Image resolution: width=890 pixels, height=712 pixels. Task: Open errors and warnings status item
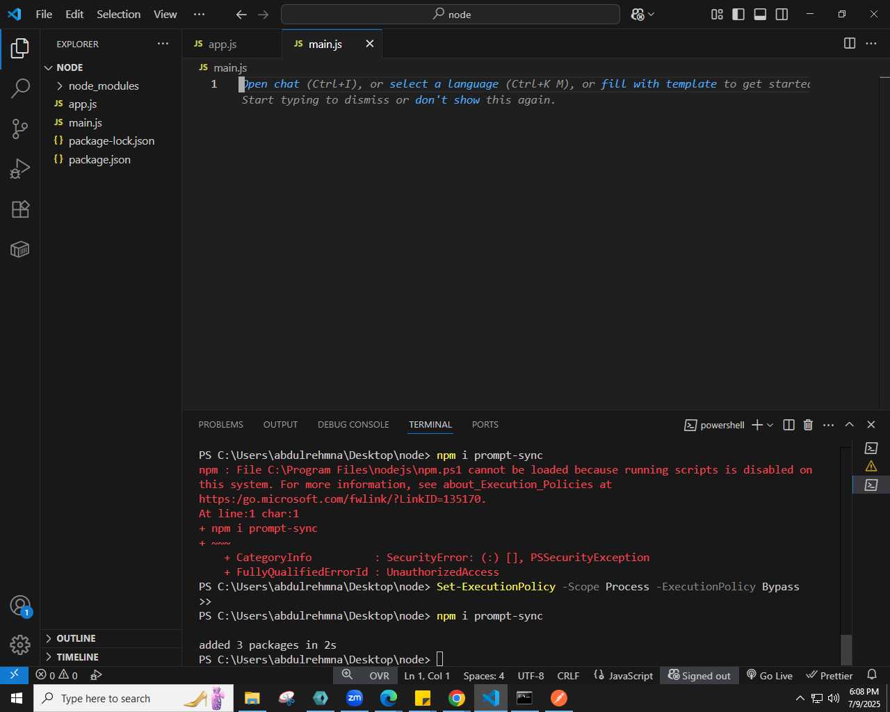coord(57,675)
